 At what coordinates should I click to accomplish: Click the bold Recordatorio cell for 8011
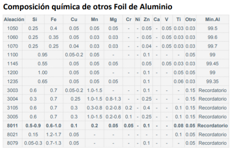coord(213,125)
